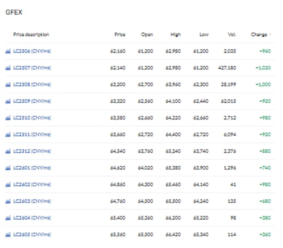Click LC2512 change value +880
This screenshot has width=283, height=248.
265,151
